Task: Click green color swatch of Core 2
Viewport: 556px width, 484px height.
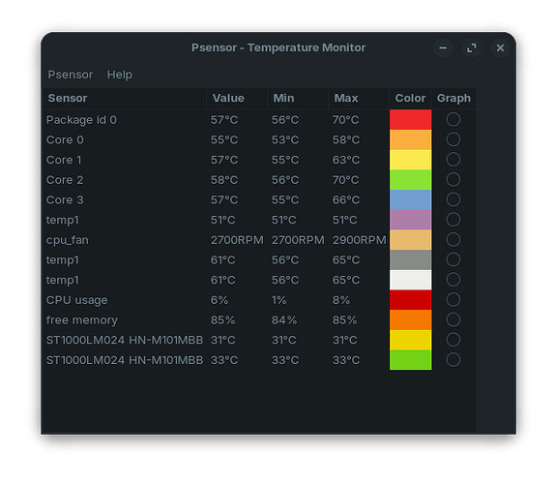Action: coord(411,180)
